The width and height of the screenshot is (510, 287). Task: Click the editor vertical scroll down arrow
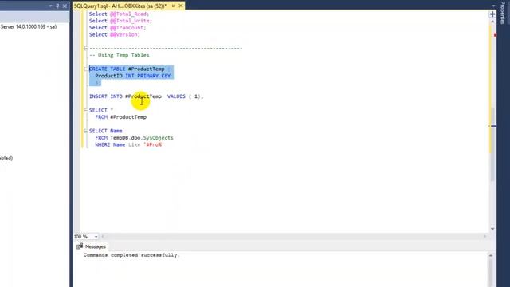[x=492, y=229]
